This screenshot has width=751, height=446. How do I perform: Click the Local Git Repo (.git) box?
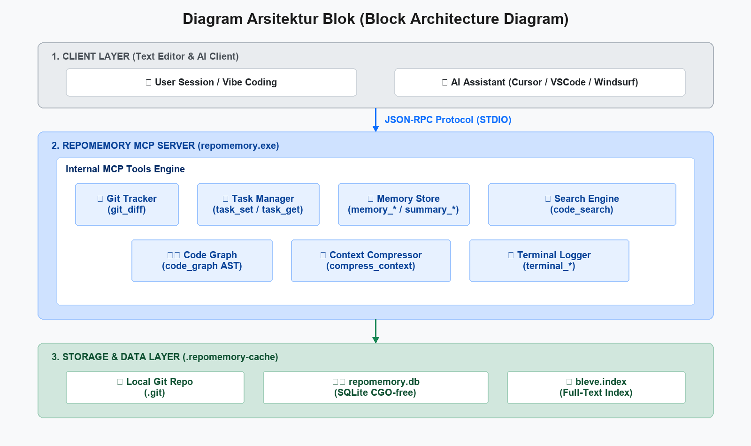(x=155, y=387)
